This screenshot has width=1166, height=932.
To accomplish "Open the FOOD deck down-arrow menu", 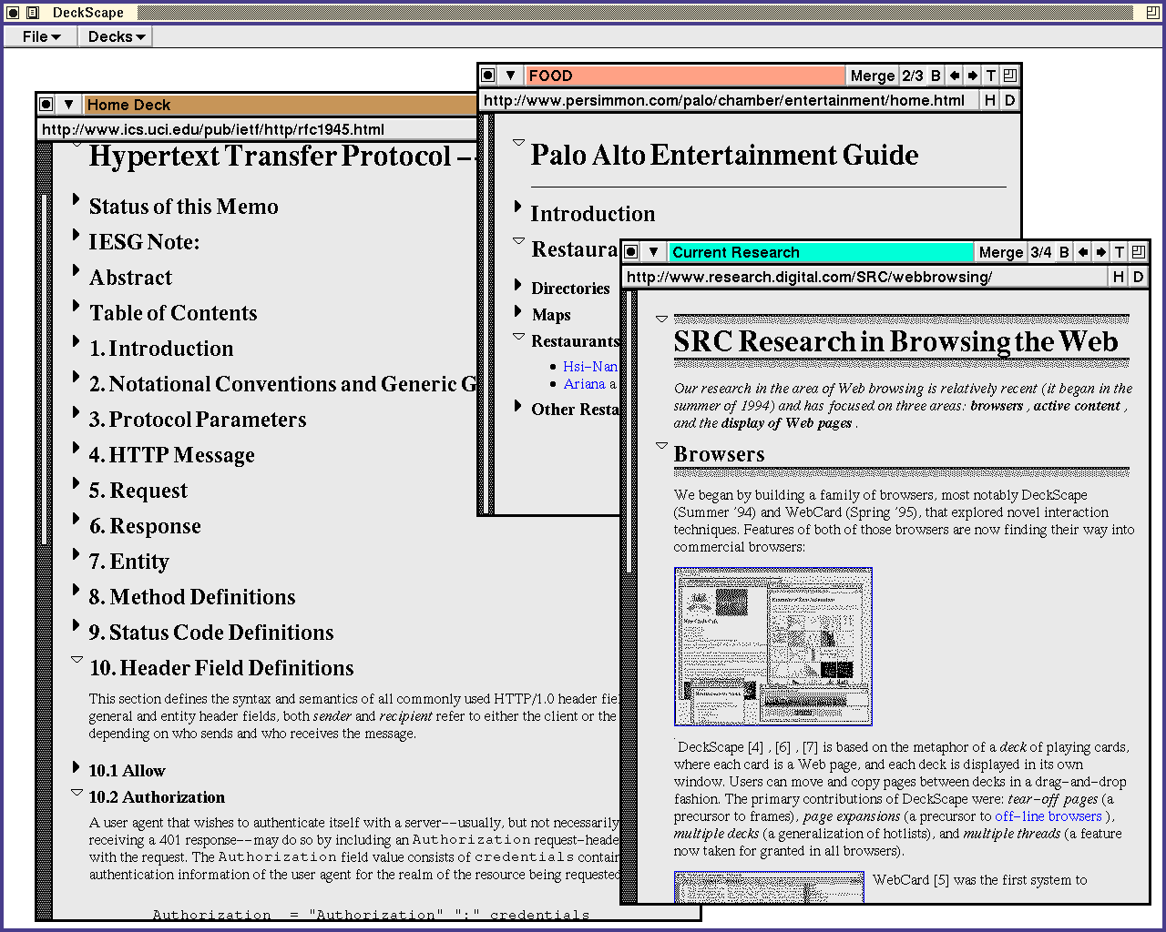I will pos(510,76).
